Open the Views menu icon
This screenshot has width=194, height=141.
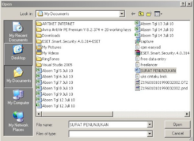click(x=158, y=14)
